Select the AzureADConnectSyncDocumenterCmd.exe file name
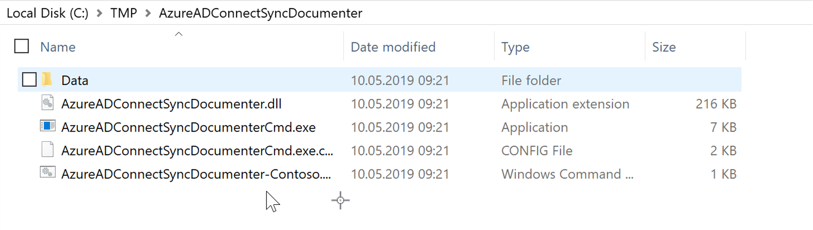This screenshot has width=813, height=230. click(x=188, y=127)
